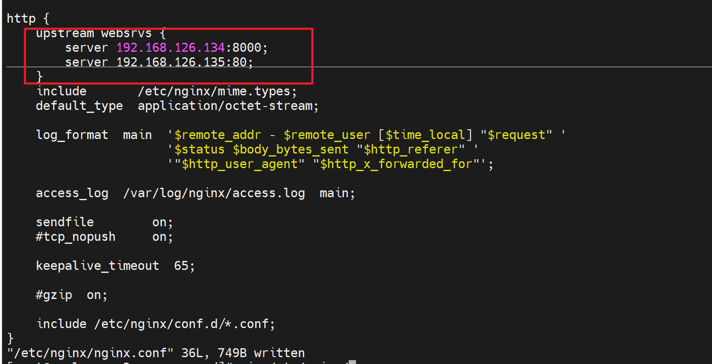The height and width of the screenshot is (364, 712).
Task: Click the pink IP address 192.168.126.134
Action: click(171, 47)
